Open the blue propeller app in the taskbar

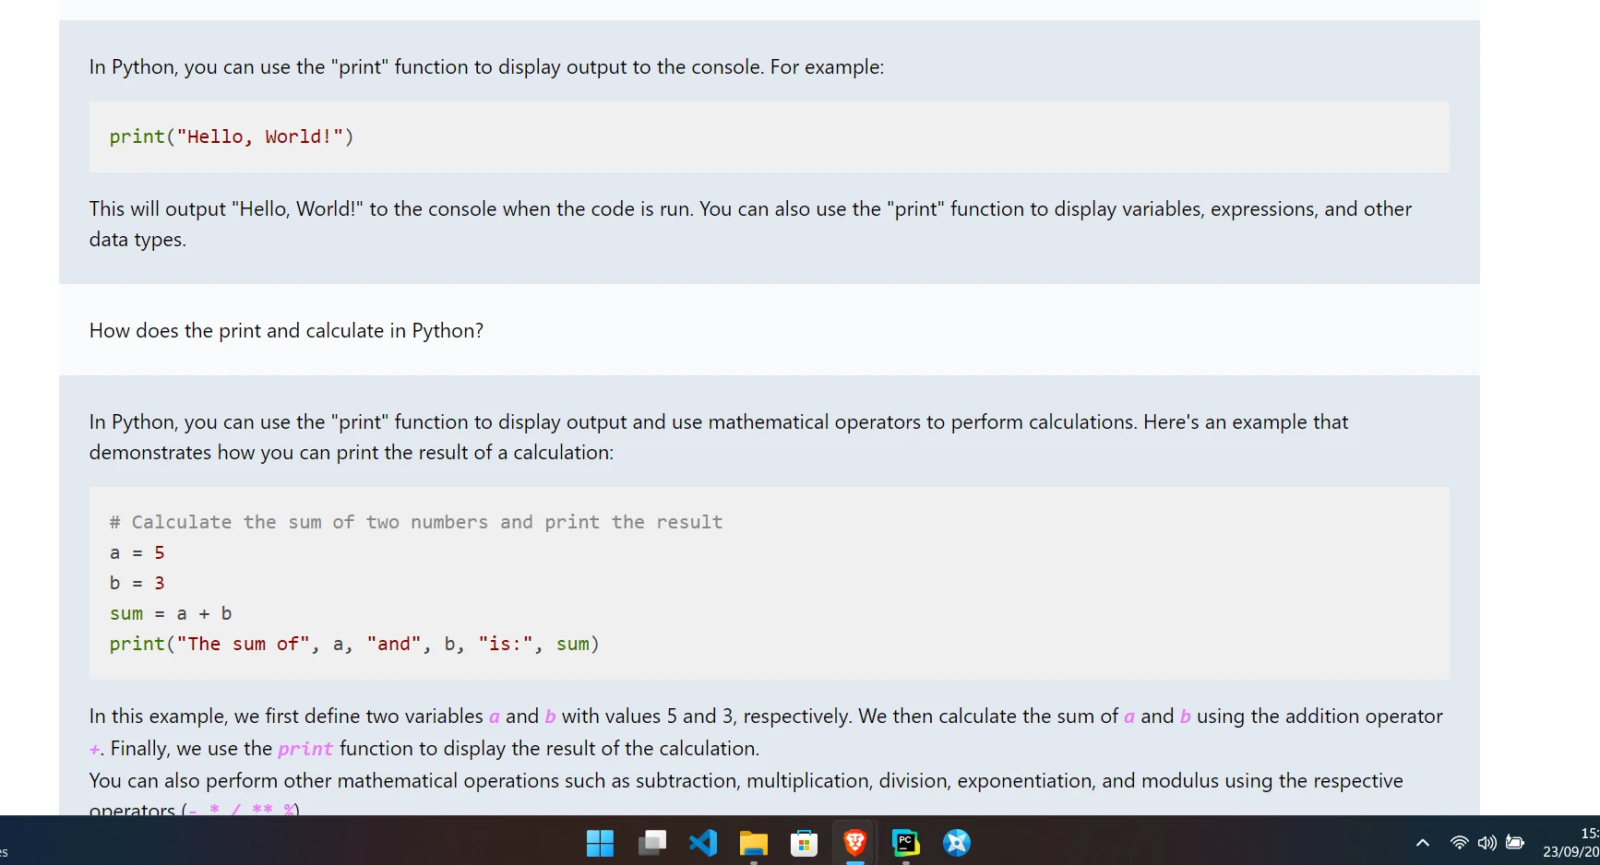point(957,843)
